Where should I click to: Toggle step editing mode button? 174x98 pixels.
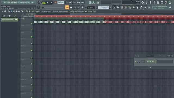point(75,7)
